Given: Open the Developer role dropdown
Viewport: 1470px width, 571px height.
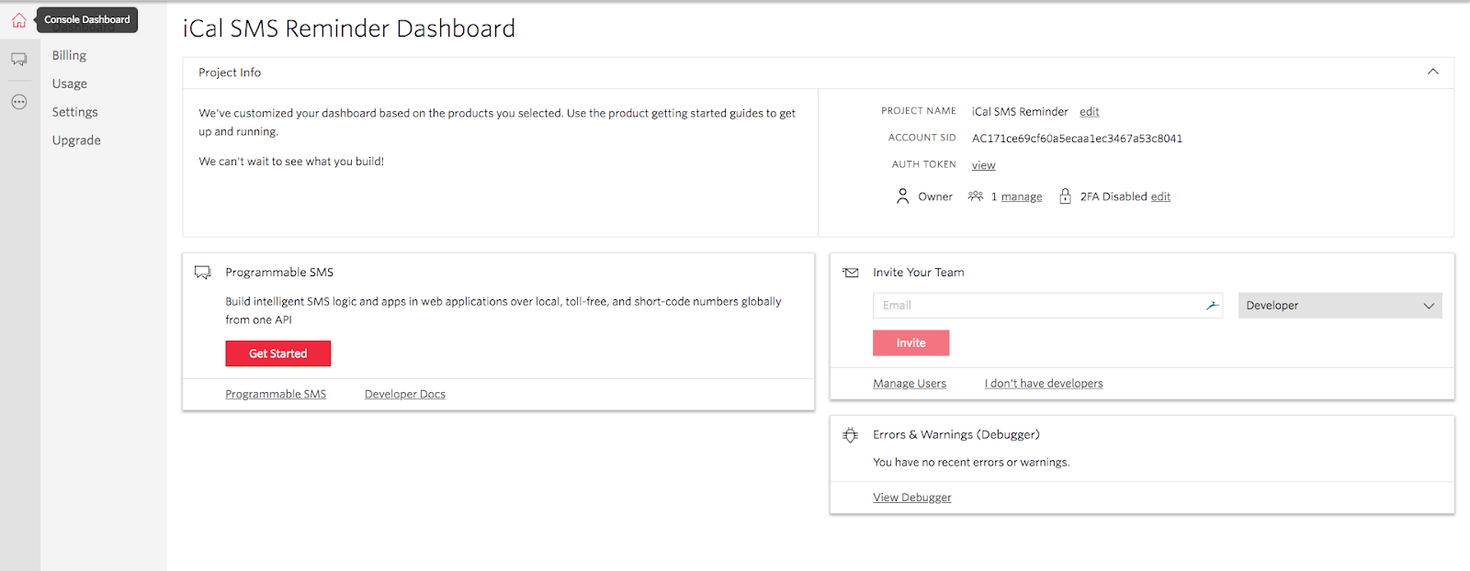Looking at the screenshot, I should coord(1340,306).
